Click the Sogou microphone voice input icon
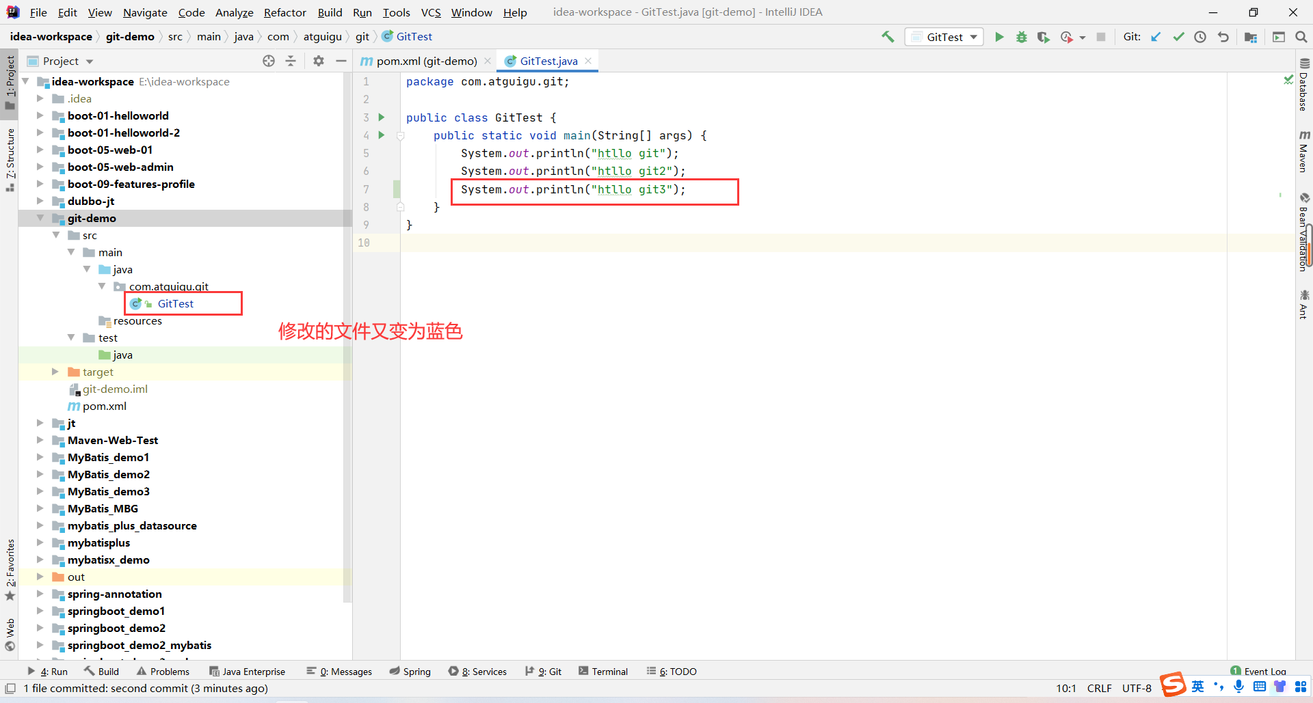This screenshot has width=1313, height=703. (x=1238, y=687)
